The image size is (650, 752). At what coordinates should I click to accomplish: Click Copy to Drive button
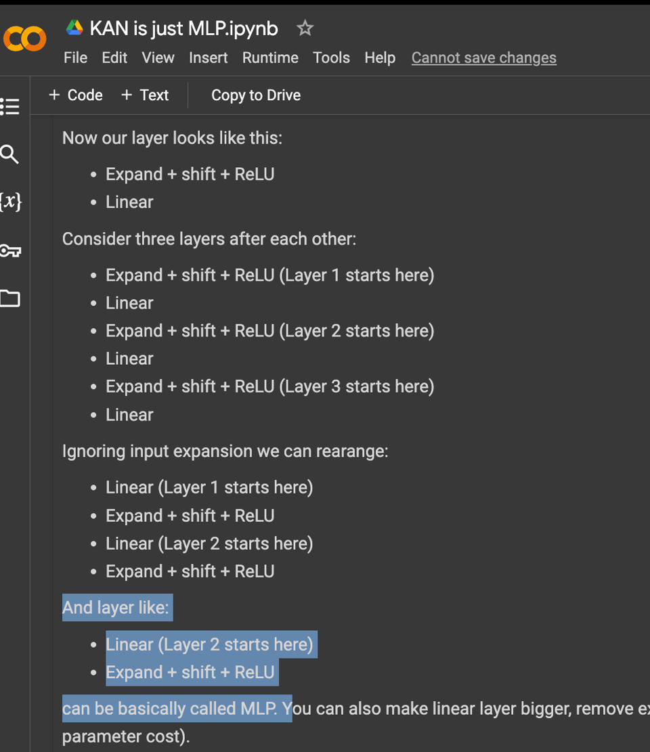[255, 95]
